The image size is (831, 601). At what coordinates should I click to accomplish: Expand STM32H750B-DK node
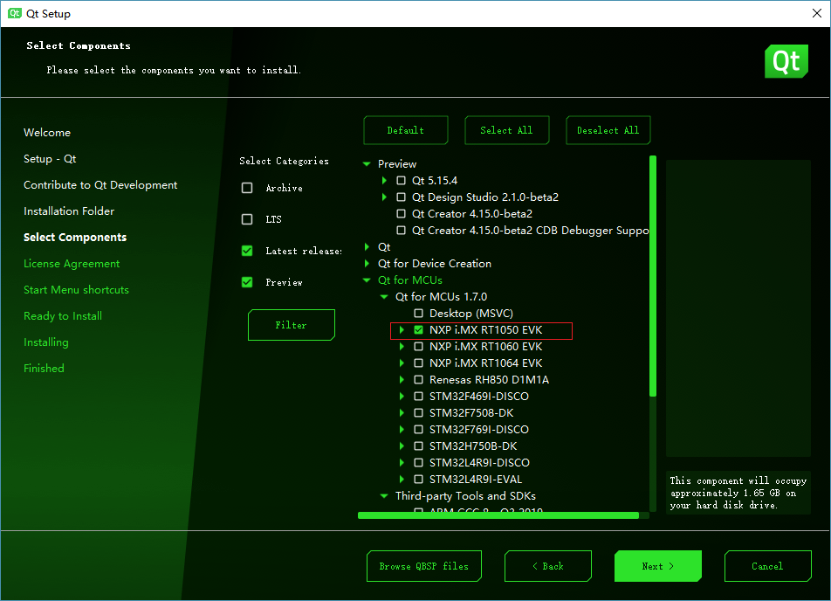402,446
